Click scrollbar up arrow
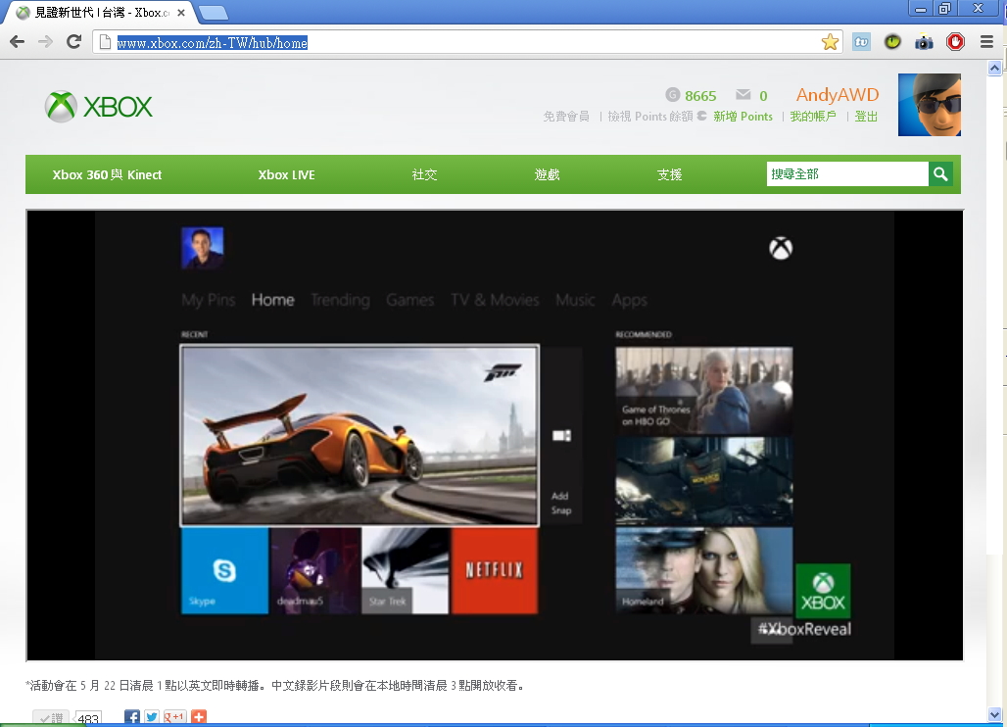Screen dimensions: 1007x727 coord(994,68)
